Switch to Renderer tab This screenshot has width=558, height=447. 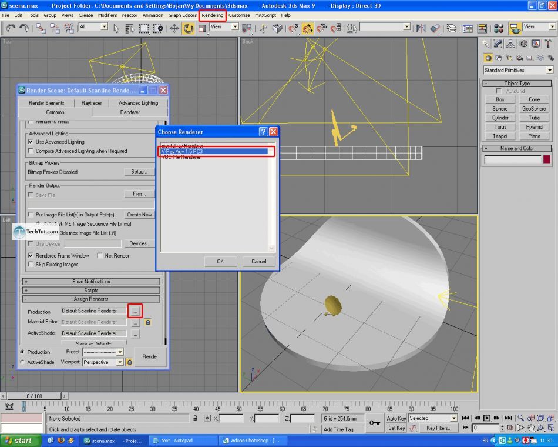click(130, 112)
